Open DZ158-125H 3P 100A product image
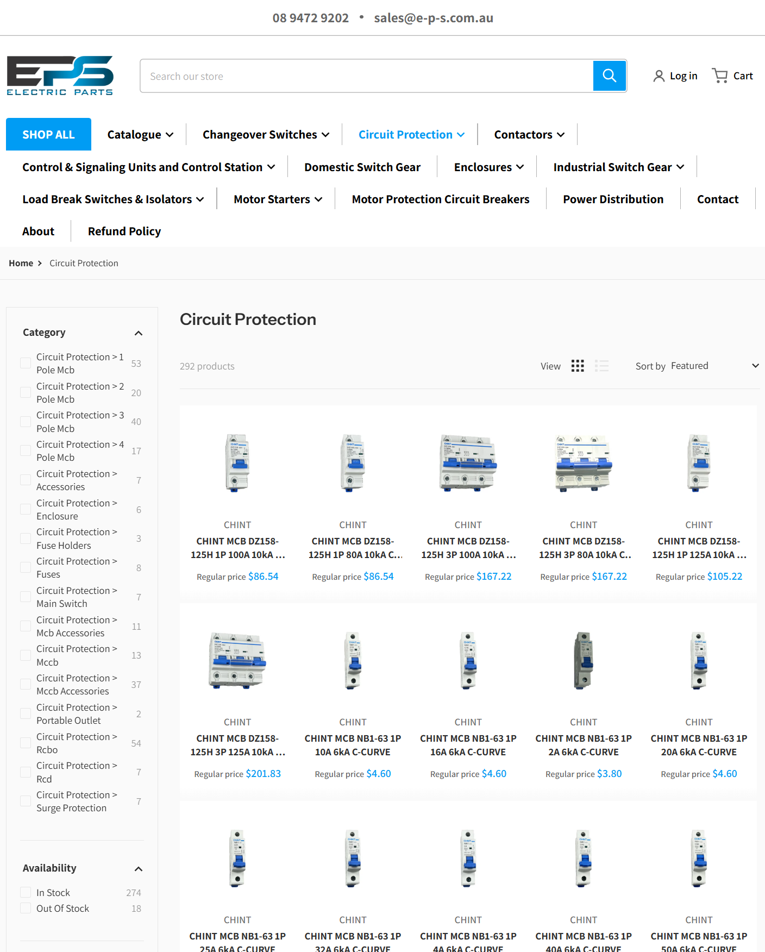The width and height of the screenshot is (765, 952). pyautogui.click(x=468, y=463)
